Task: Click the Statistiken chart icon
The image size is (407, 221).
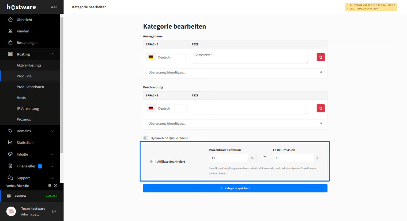Action: (10, 143)
